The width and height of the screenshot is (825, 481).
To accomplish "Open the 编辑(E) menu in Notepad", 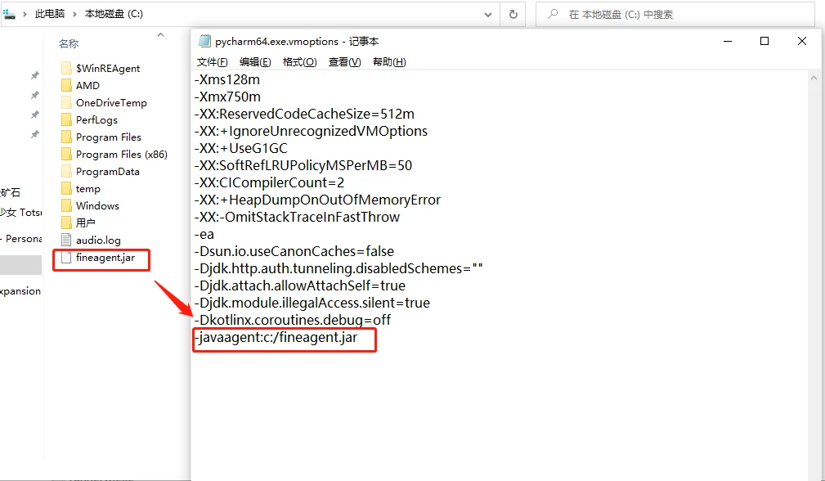I will (x=255, y=62).
